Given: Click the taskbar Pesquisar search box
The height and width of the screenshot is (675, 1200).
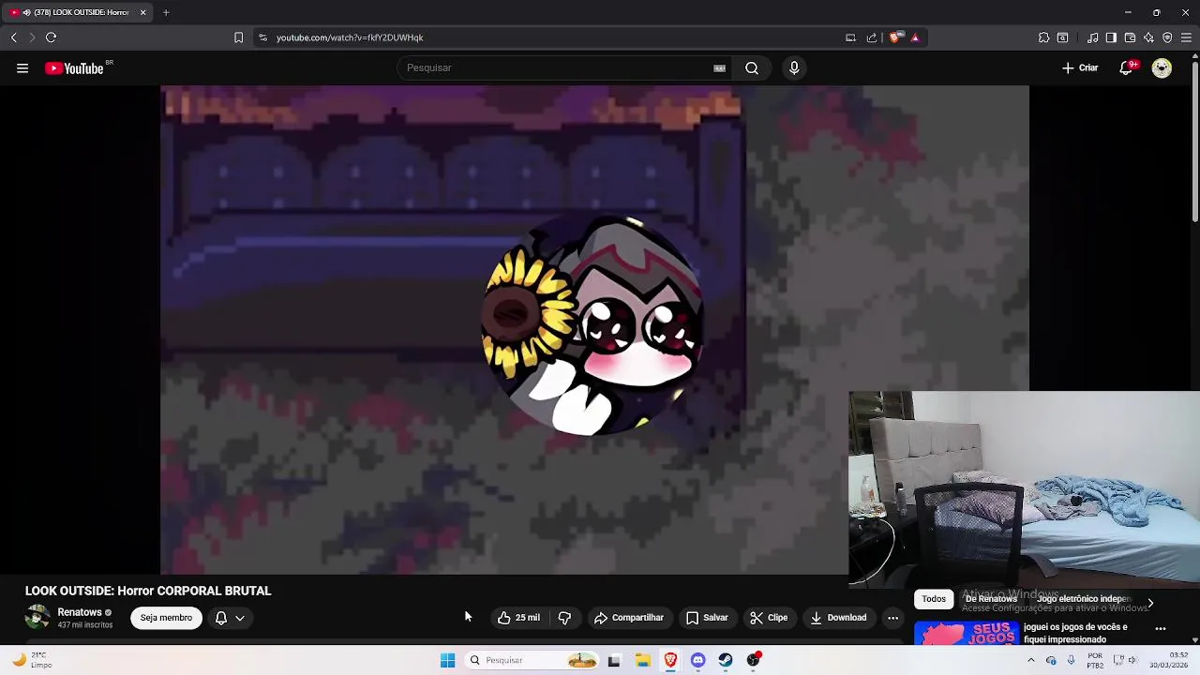Looking at the screenshot, I should (532, 661).
